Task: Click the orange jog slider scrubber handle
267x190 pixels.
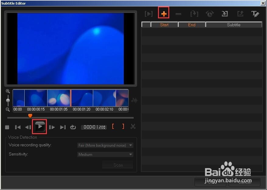Action: point(30,116)
